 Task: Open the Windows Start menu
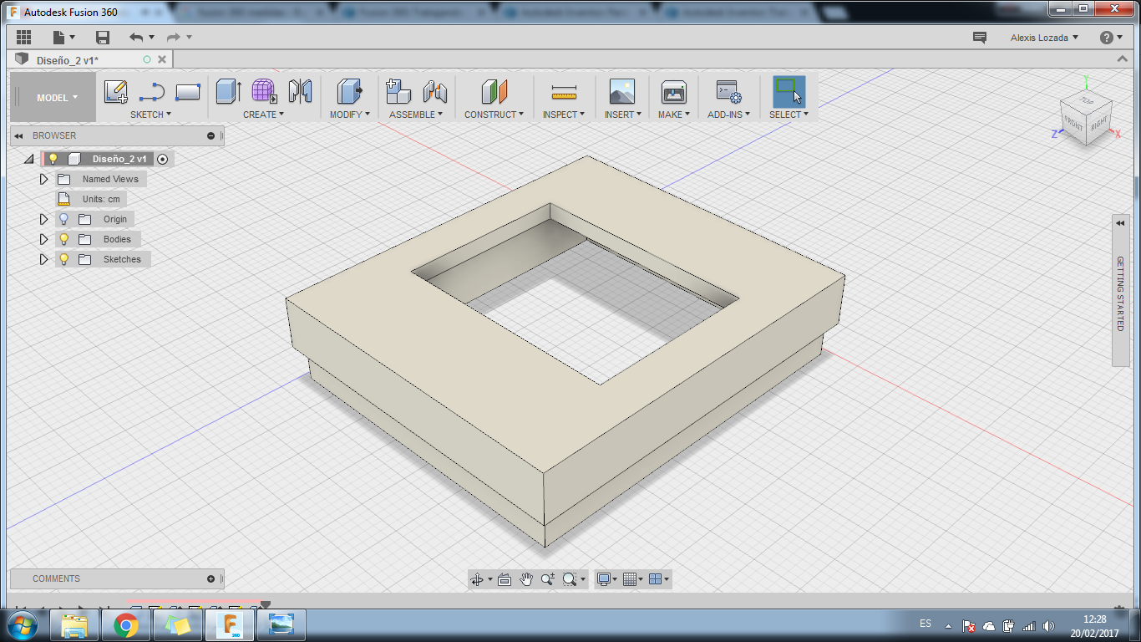click(22, 624)
